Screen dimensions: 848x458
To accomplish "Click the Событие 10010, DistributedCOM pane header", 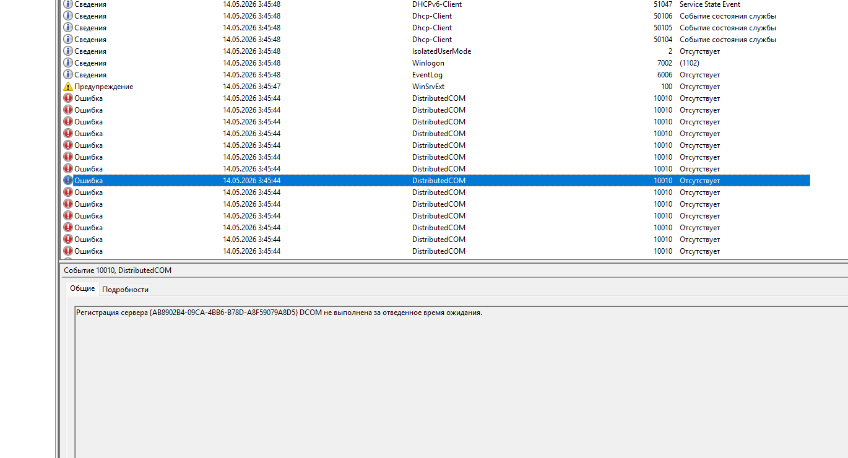I will 118,270.
